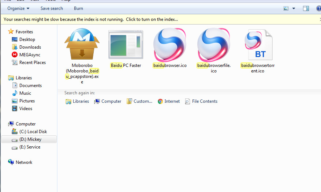Image resolution: width=321 pixels, height=192 pixels.
Task: Click the Computer icon in the sidebar
Action: click(11, 124)
